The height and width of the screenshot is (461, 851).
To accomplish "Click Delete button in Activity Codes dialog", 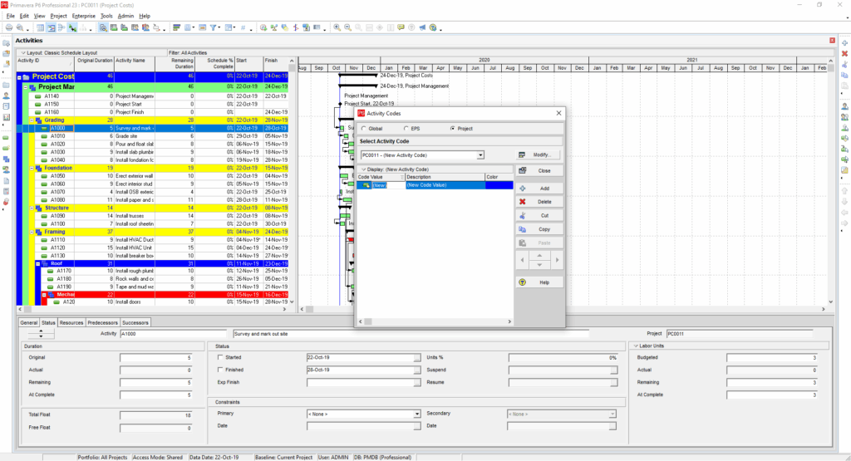I will coord(539,202).
